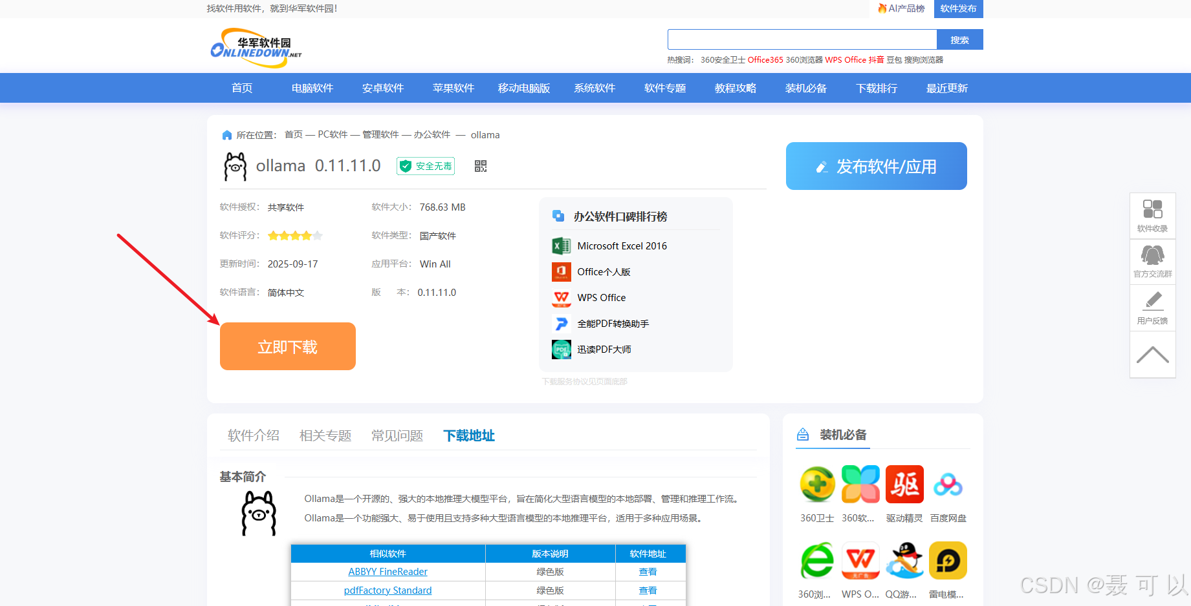Viewport: 1191px width, 606px height.
Task: Switch to the 下载地址 tab
Action: tap(469, 435)
